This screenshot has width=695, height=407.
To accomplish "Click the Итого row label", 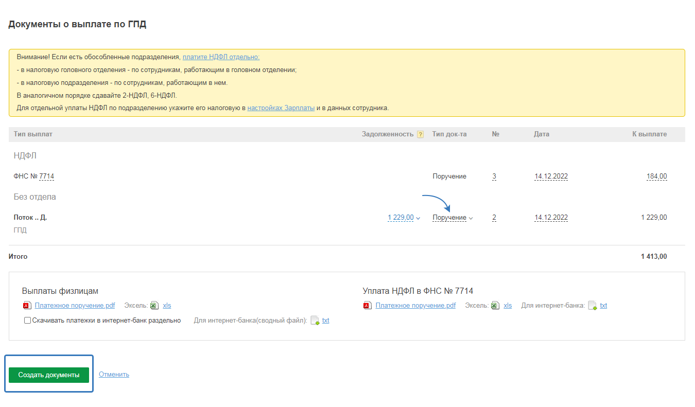I will pos(18,256).
